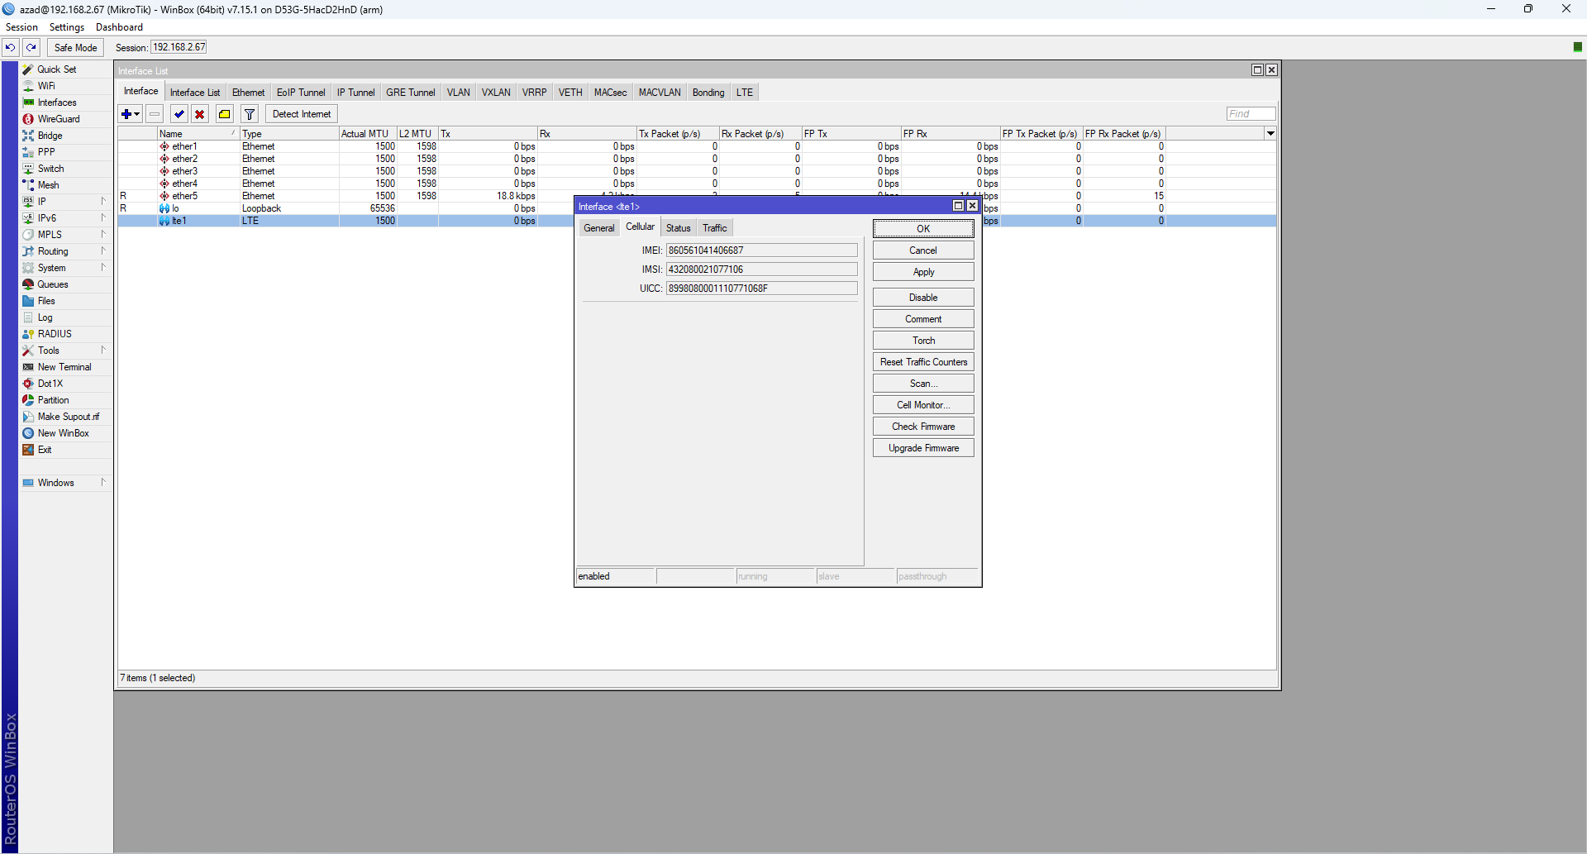Open Queues sidebar entry
The width and height of the screenshot is (1587, 854).
pyautogui.click(x=53, y=284)
